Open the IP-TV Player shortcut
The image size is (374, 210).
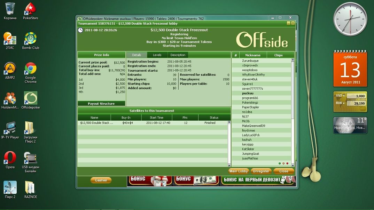coord(10,128)
